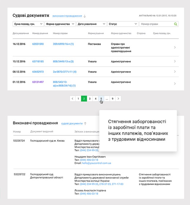Viewport: 190px width, 205px height.
Task: Click 'Номер' column header in Виконавчі провадження
Action: click(17, 132)
